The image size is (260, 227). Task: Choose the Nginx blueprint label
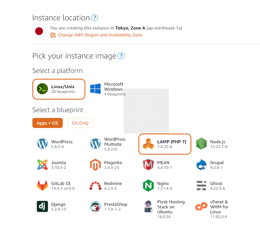(163, 184)
